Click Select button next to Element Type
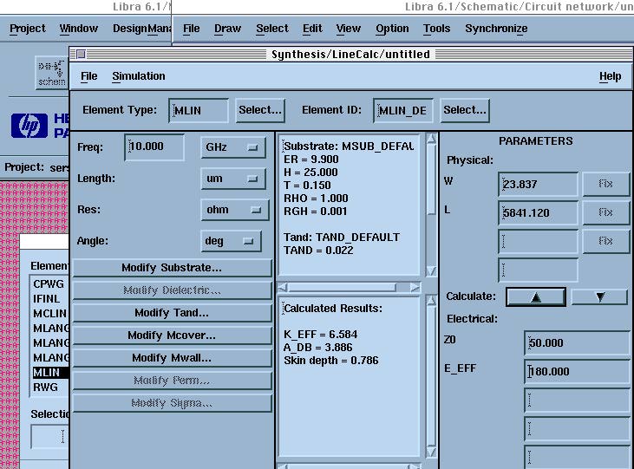634x469 pixels. click(x=260, y=110)
